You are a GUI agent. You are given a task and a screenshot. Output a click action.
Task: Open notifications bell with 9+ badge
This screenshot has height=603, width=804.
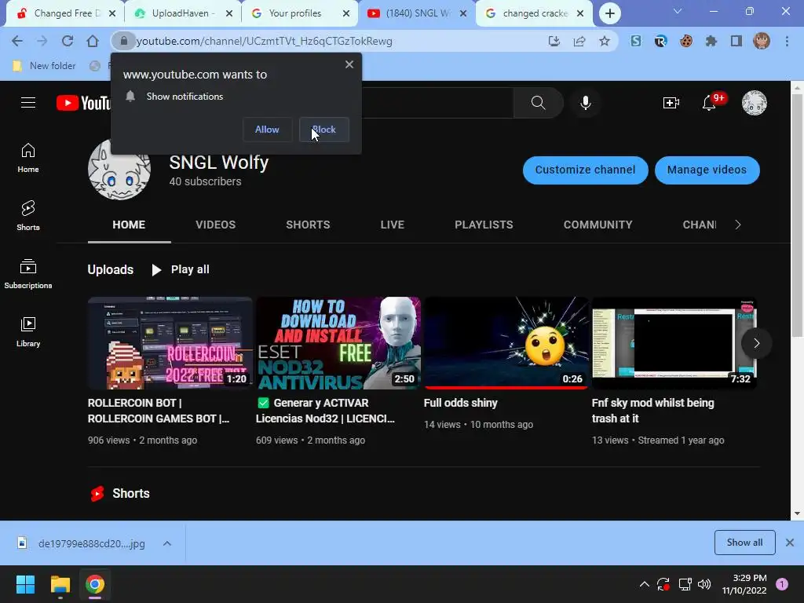(710, 103)
